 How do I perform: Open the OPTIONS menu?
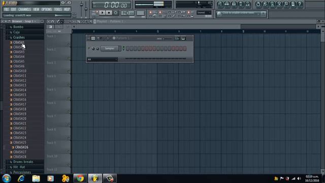pyautogui.click(x=47, y=9)
